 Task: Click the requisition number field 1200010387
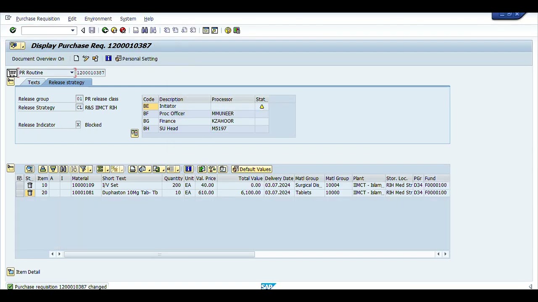pos(90,73)
